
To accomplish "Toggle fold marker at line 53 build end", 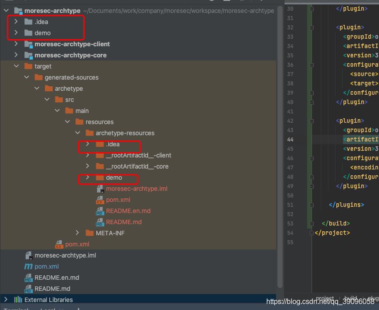I will (312, 224).
